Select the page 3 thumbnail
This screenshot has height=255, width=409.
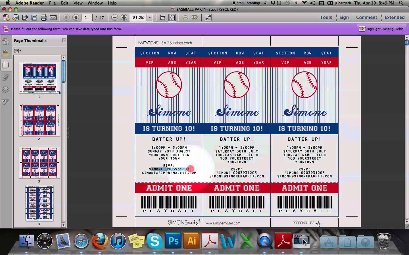point(39,163)
